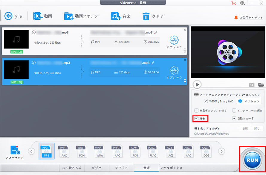
Task: Select MP3 output format
Action: (x=47, y=151)
